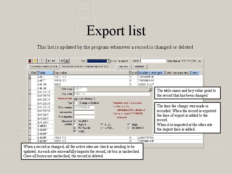Screen dimensions: 232x174
Task: Select the A0005 key value cell
Action: 92,84
